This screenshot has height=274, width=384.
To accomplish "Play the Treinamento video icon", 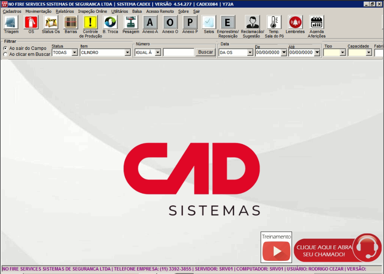I will point(276,251).
